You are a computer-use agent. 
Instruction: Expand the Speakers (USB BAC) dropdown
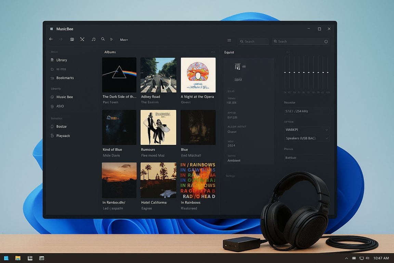coord(306,138)
